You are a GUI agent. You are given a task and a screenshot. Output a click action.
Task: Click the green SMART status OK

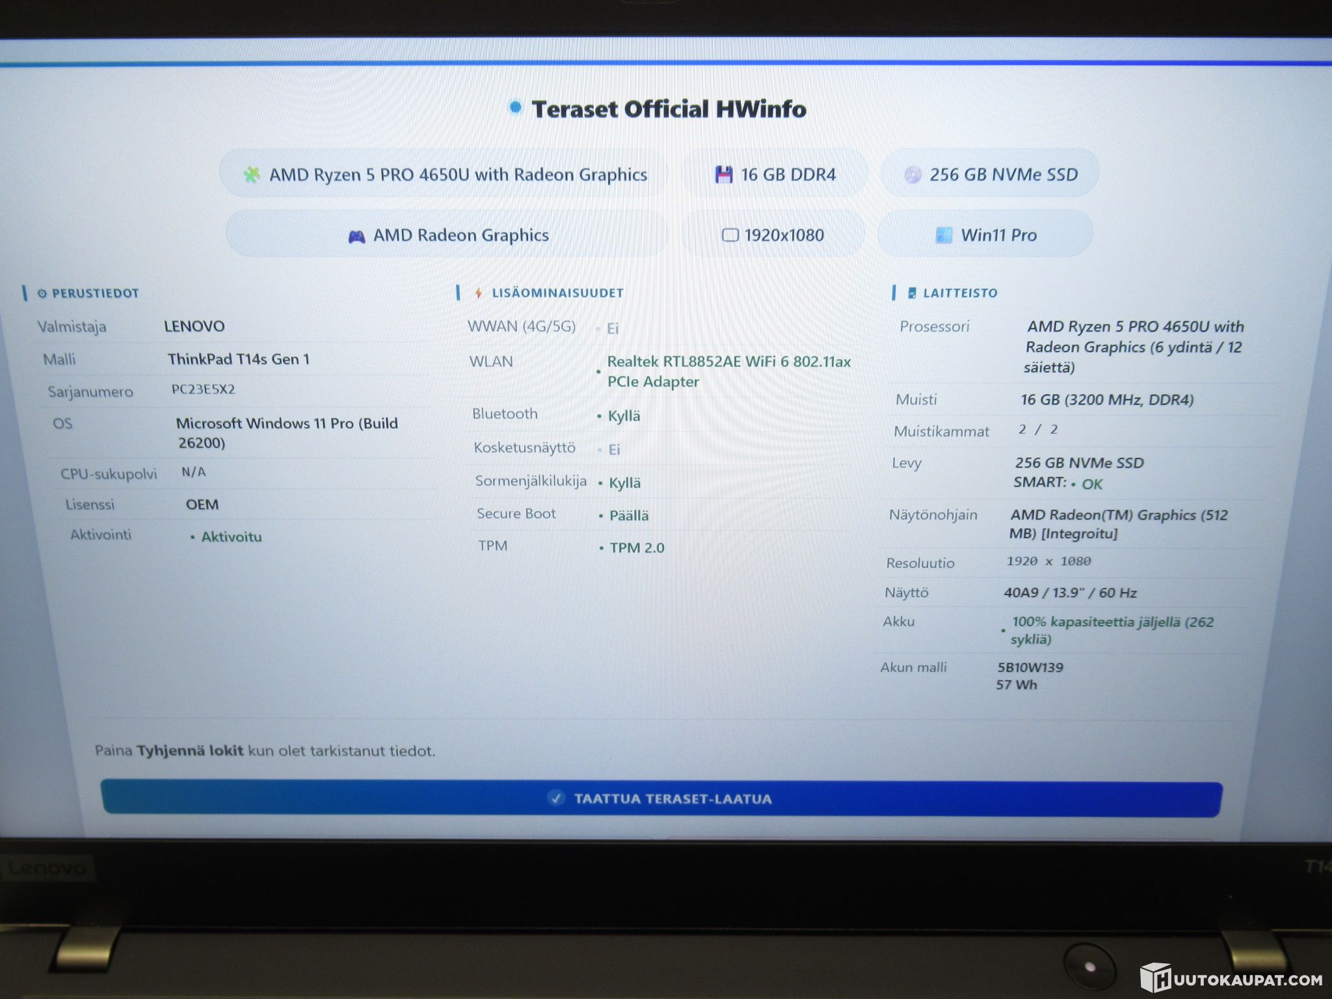pos(1093,484)
